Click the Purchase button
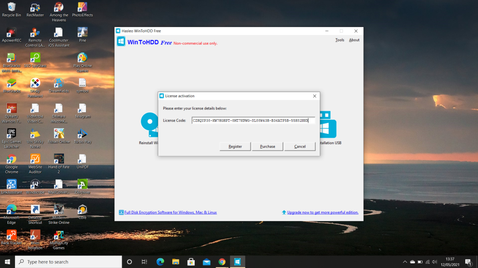The height and width of the screenshot is (268, 478). click(x=267, y=147)
